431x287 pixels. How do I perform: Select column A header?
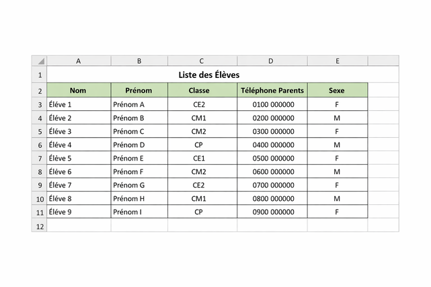[x=79, y=61]
